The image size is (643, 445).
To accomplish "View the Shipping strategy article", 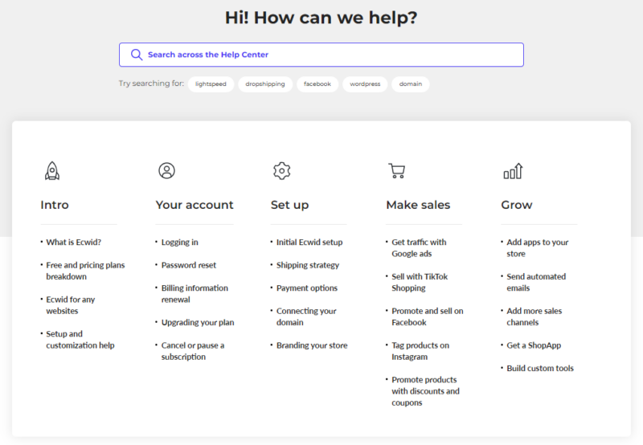I will point(308,265).
